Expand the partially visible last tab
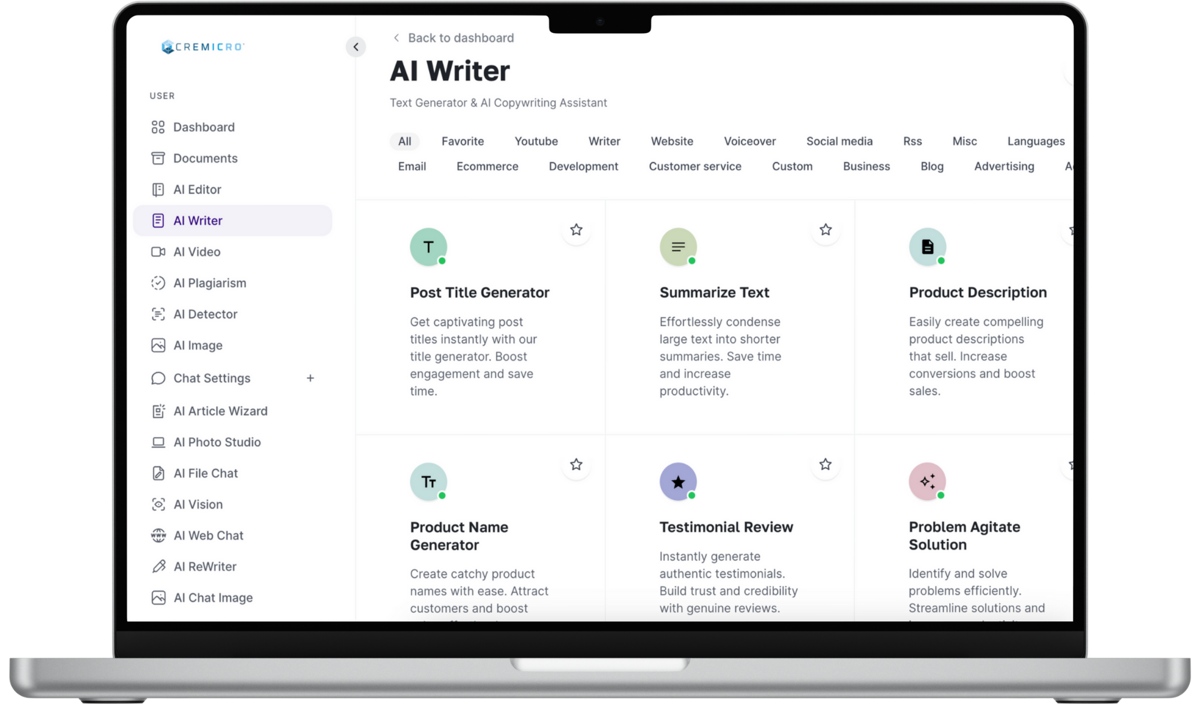Screen dimensions: 1200x704 (1069, 166)
